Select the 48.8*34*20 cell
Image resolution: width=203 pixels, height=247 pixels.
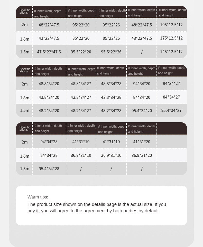point(49,84)
